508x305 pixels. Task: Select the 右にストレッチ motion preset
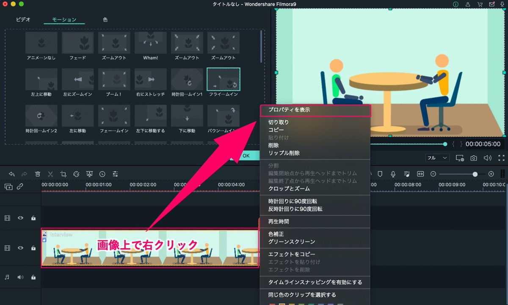coord(151,82)
